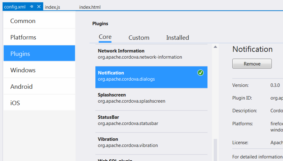283x161 pixels.
Task: Click the Version value 0.3.0
Action: click(x=275, y=85)
